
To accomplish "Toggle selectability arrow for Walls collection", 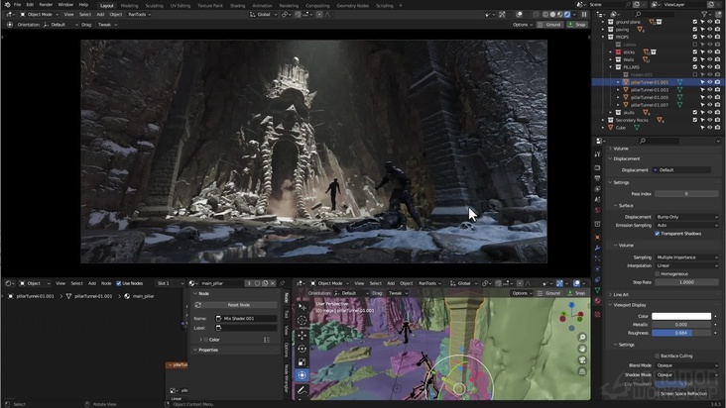I will (x=702, y=59).
